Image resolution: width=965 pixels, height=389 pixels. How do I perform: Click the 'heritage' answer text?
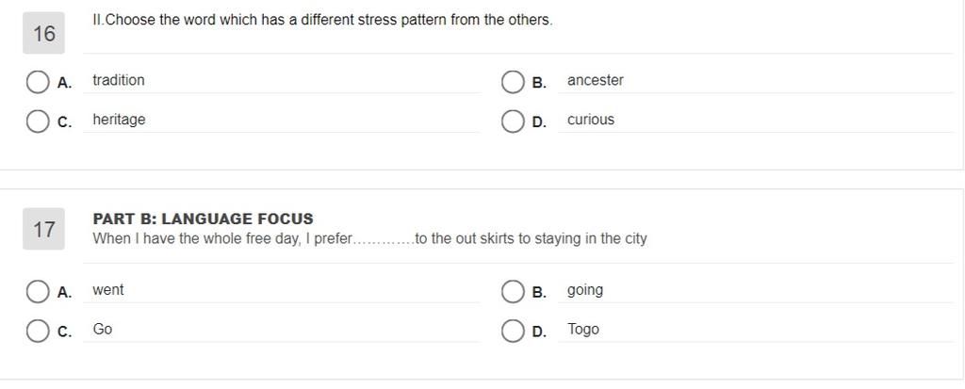(119, 120)
